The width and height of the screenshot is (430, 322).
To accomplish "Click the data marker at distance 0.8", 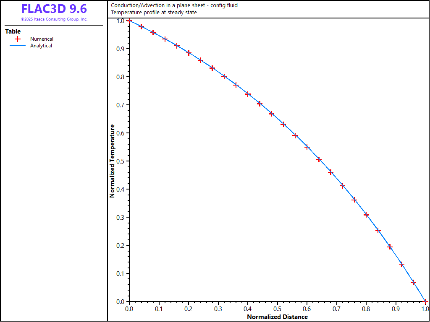I will pos(366,215).
